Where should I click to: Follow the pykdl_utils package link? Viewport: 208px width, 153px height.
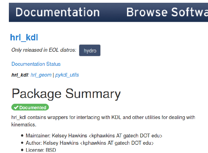(67, 75)
